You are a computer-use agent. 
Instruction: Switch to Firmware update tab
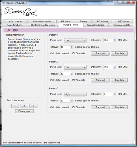point(121,25)
